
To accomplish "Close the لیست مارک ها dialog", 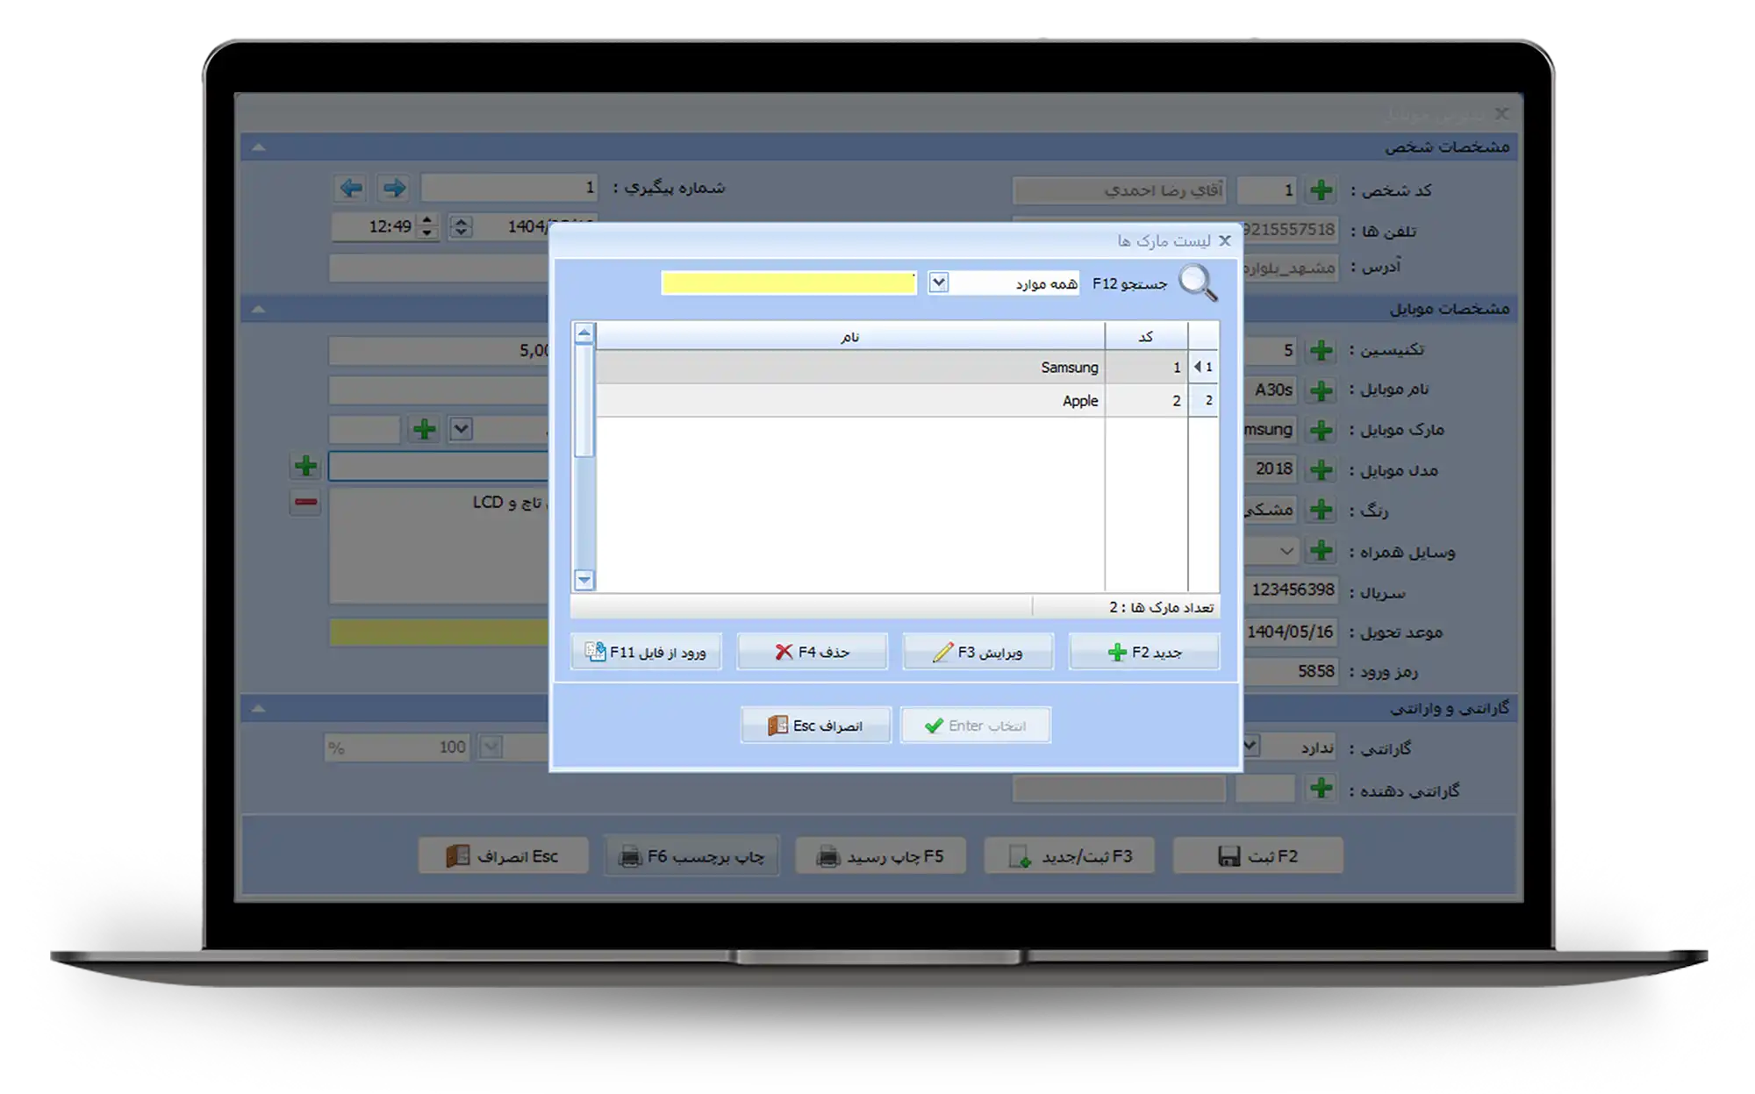I will [1225, 240].
